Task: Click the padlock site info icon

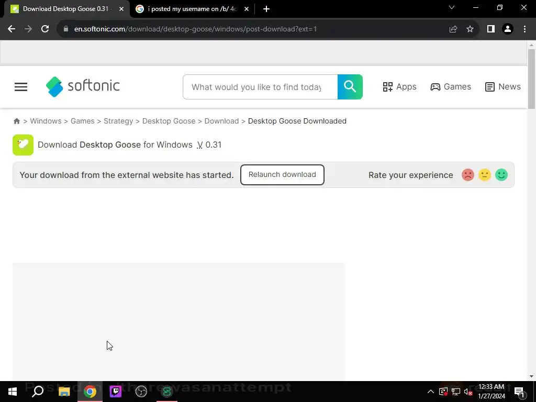Action: point(66,29)
